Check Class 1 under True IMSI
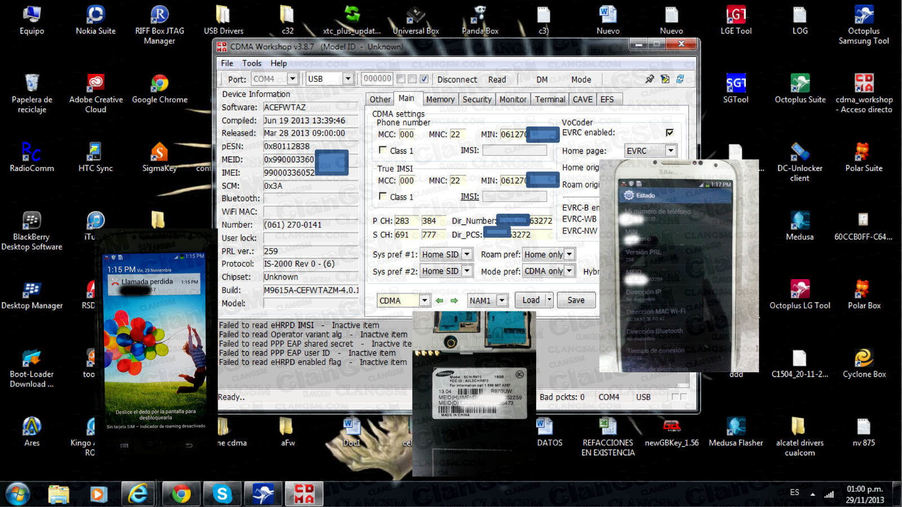Image resolution: width=902 pixels, height=507 pixels. click(x=383, y=196)
